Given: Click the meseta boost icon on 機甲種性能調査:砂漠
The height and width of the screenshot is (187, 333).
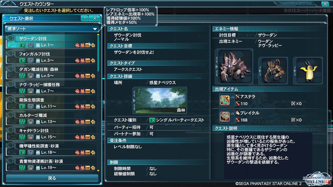Looking at the screenshot, I should [93, 152].
